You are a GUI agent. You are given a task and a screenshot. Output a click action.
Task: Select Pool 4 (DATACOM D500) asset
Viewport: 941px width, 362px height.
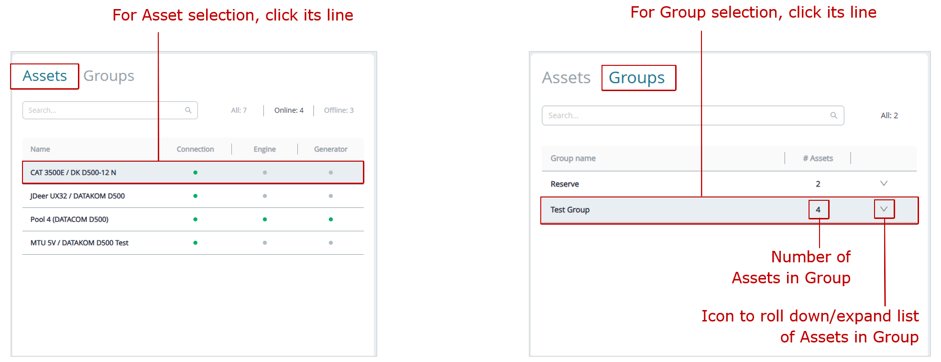[69, 219]
